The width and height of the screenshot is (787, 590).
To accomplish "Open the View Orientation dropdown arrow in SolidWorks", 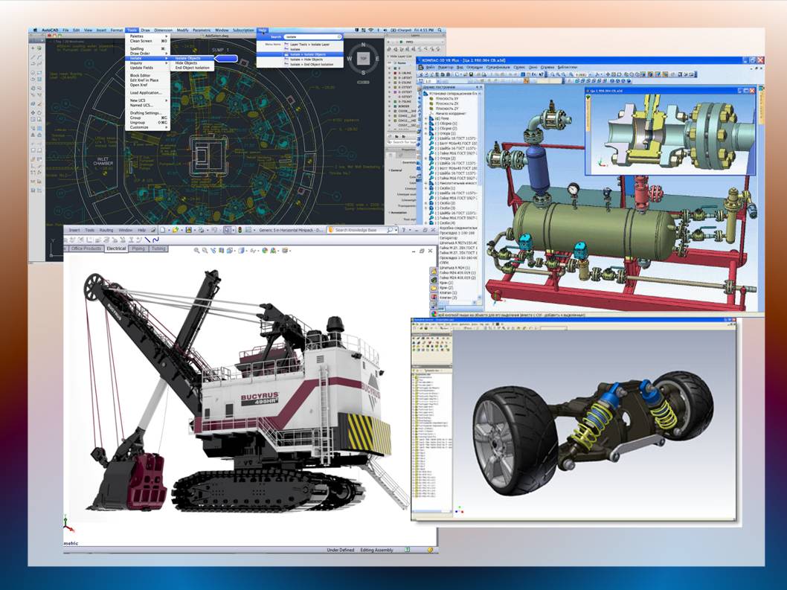I will 234,251.
